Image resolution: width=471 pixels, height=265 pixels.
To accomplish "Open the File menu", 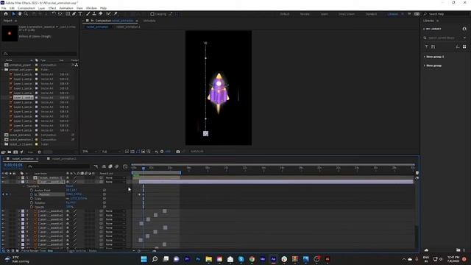I will click(4, 8).
